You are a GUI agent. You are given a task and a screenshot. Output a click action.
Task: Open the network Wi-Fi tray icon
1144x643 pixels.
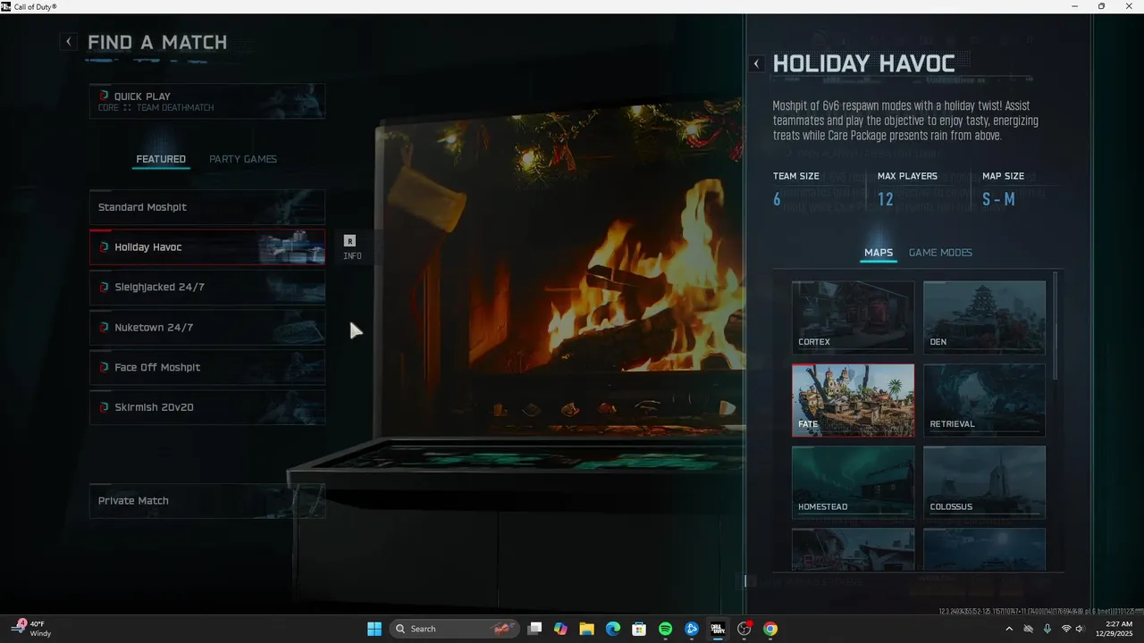coord(1066,629)
